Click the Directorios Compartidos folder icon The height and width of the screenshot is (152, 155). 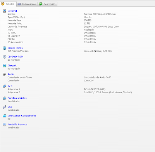[x=5, y=116]
